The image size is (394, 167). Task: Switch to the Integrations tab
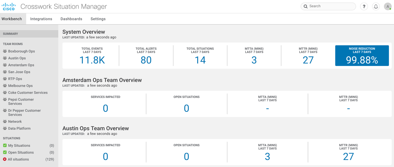[x=41, y=19]
